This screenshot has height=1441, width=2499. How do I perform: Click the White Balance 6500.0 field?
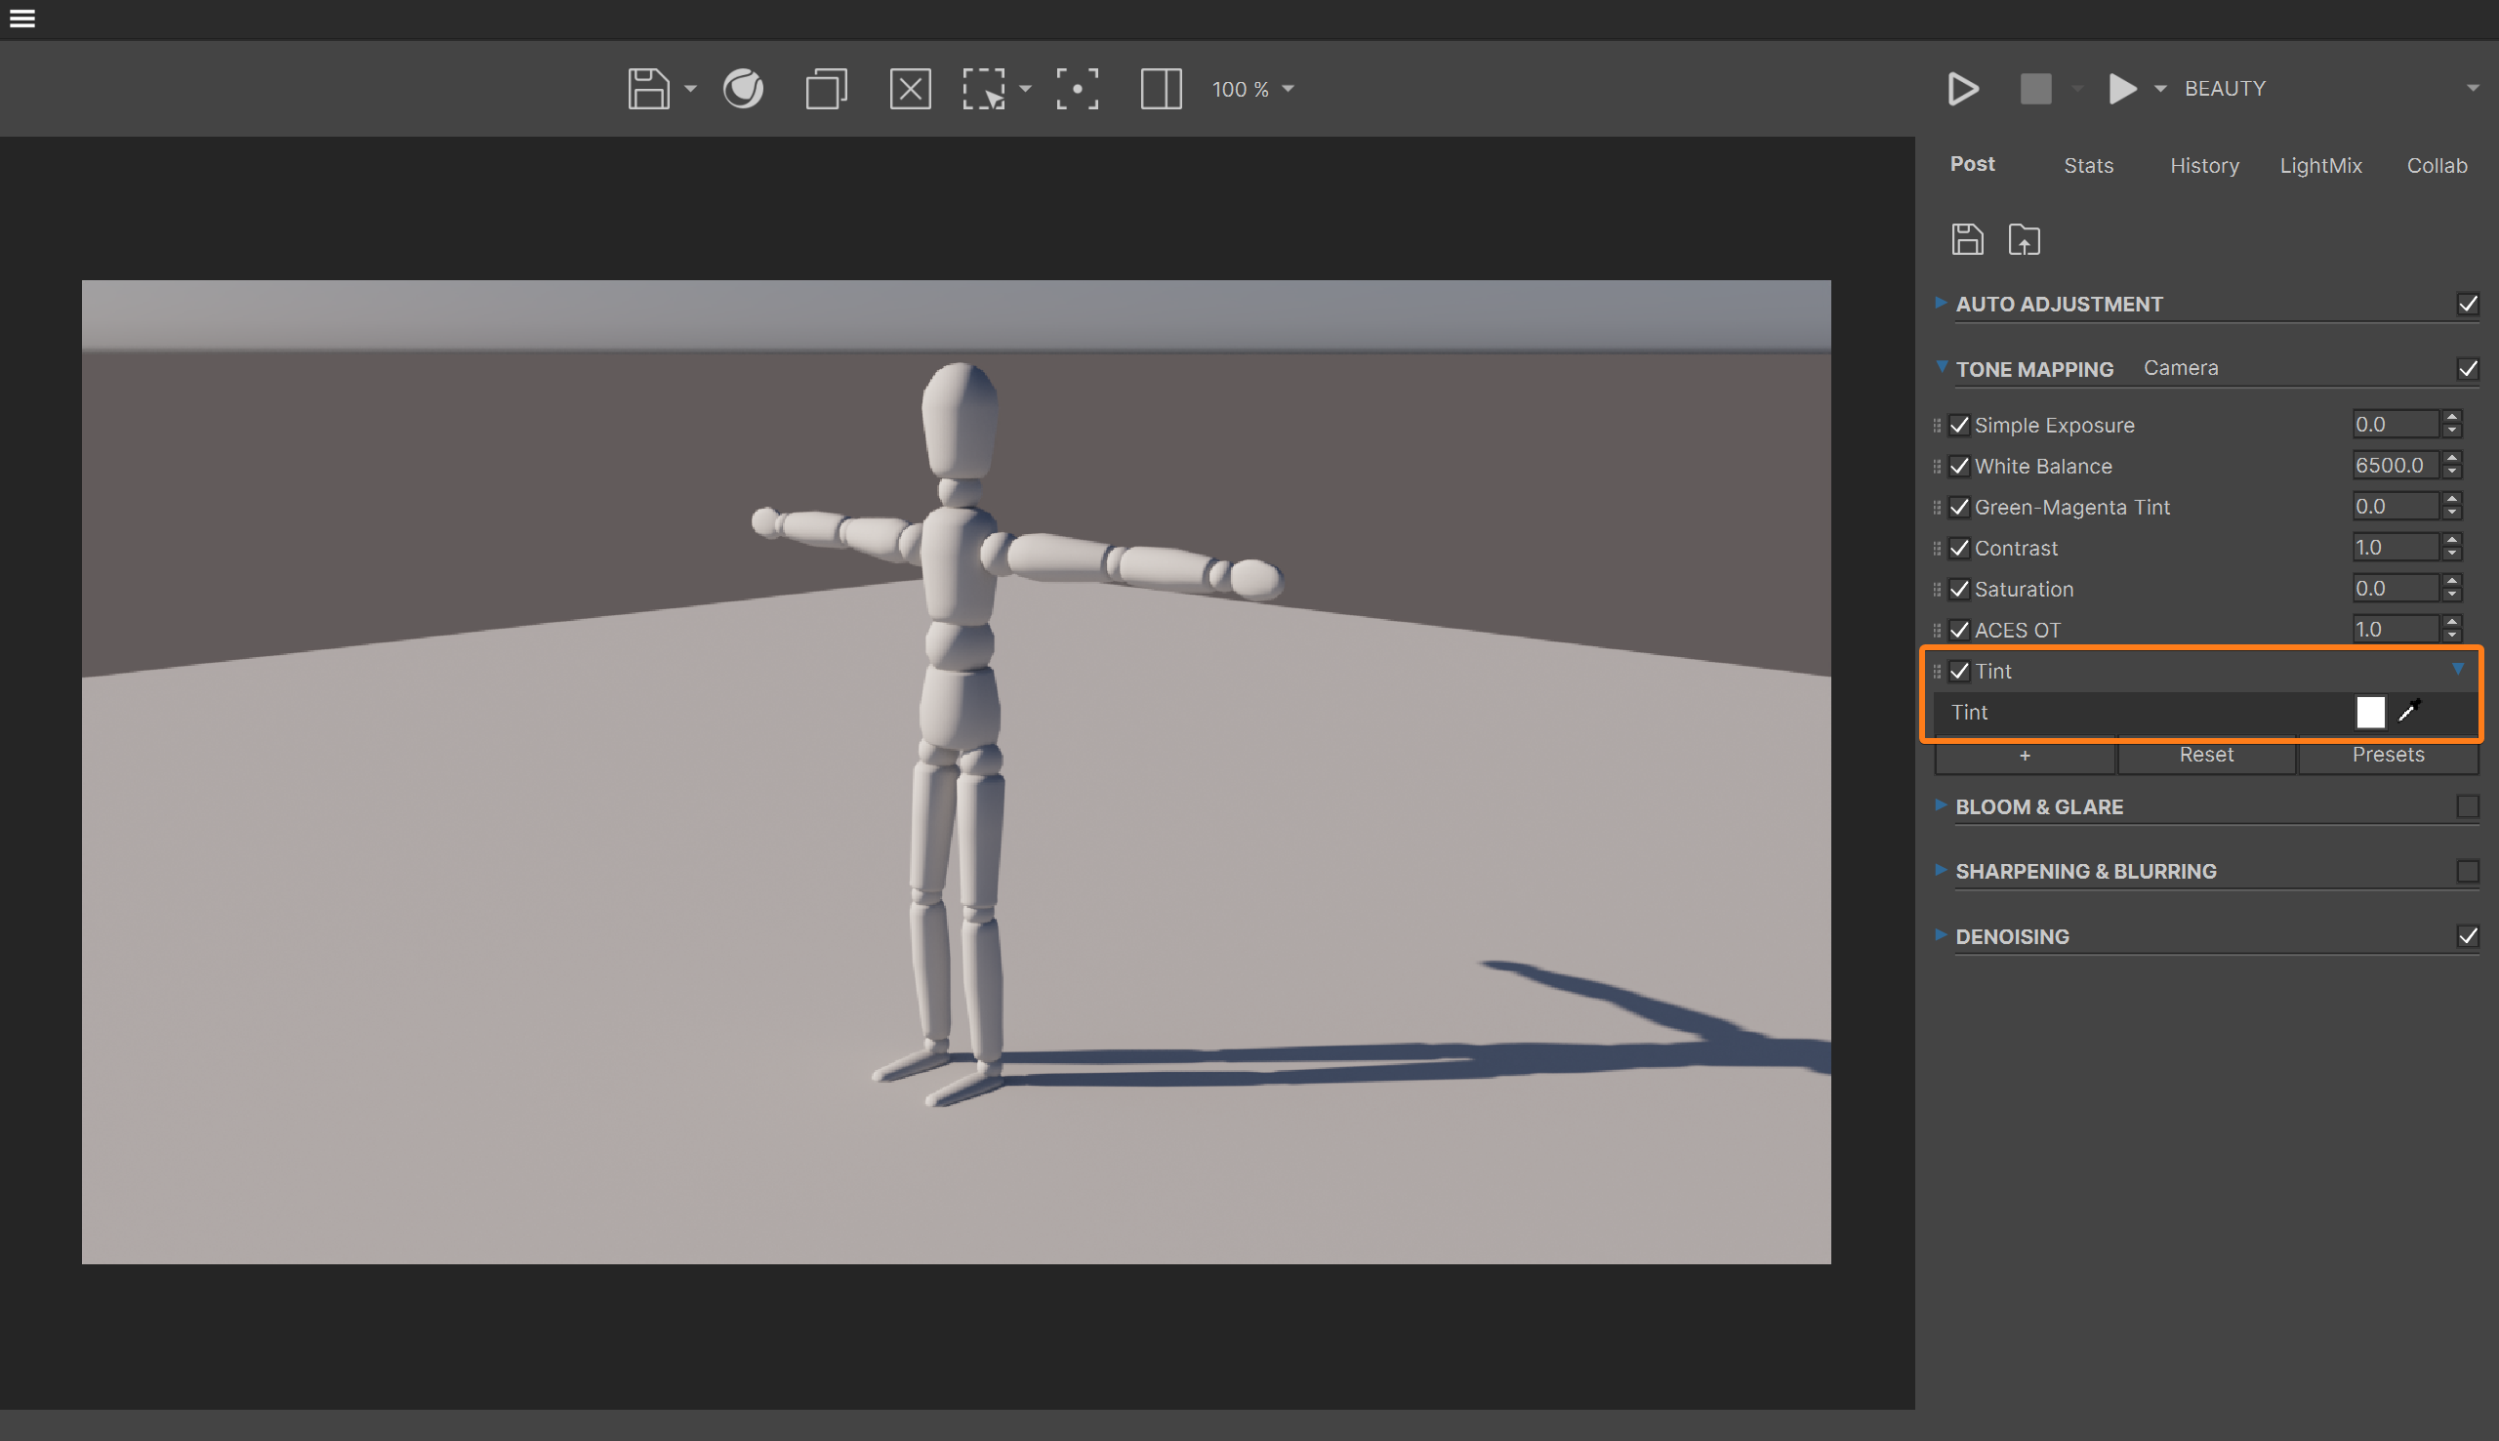2396,465
